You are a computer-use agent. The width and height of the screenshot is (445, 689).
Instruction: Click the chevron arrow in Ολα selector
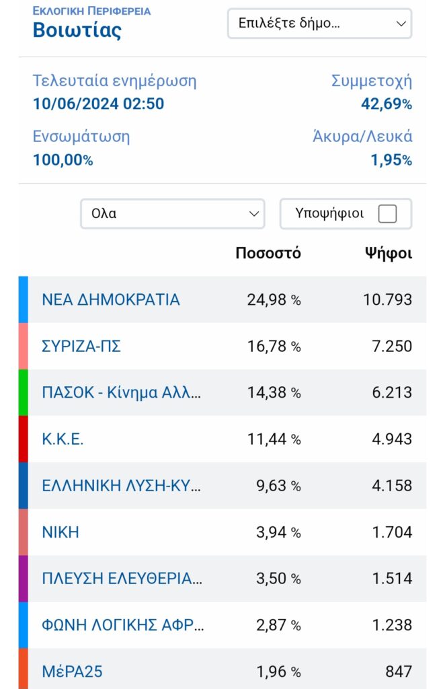(253, 214)
